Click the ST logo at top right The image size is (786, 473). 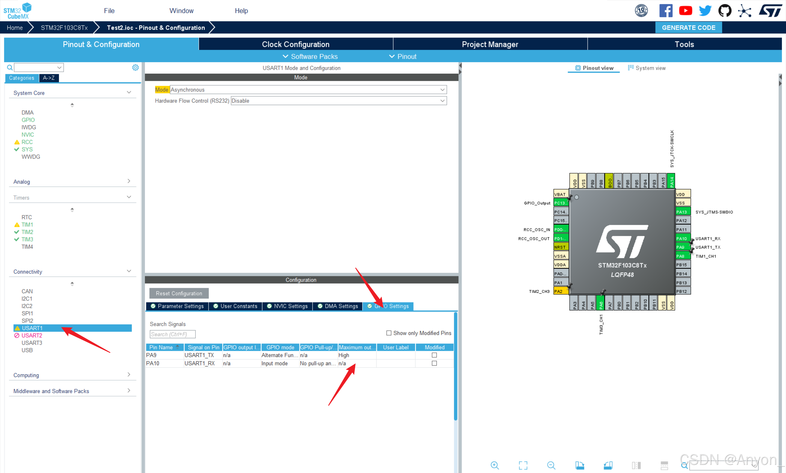click(770, 11)
